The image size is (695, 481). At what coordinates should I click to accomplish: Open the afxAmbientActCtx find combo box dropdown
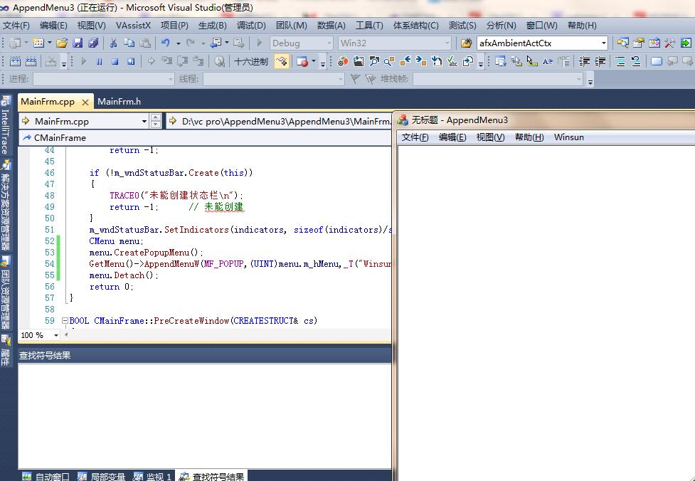[x=603, y=43]
